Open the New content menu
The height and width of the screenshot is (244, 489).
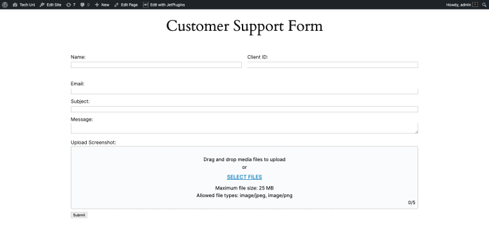point(102,4)
